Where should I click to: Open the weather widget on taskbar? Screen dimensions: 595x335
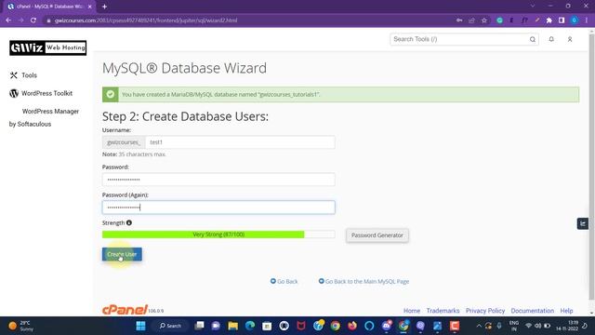tap(20, 326)
